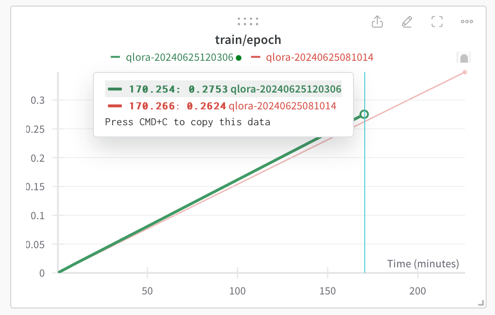495x315 pixels.
Task: Edit the train/epoch panel with the pencil icon
Action: (407, 21)
